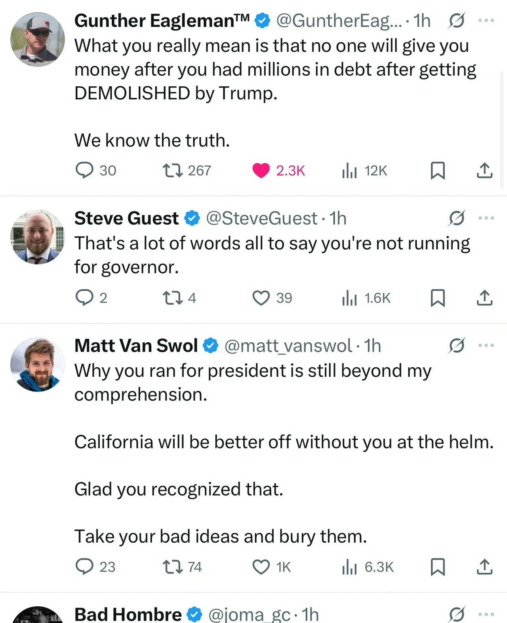Bookmark Matt Van Swol's tweet
507x623 pixels.
tap(438, 567)
